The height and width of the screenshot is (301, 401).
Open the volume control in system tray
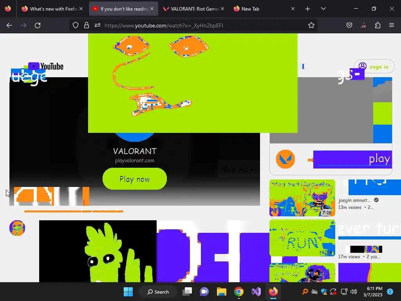(354, 292)
